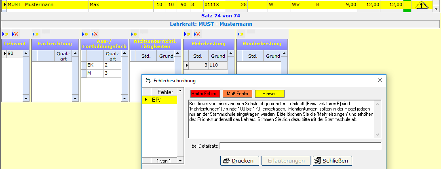Delete Mehrleistung entry icon with red X
Viewport: 441px width, 169px height.
197,34
